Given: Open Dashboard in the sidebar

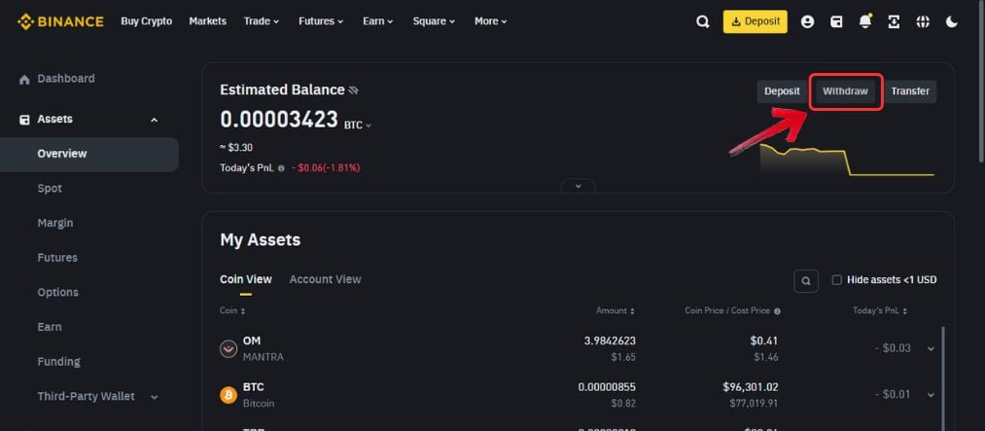Looking at the screenshot, I should (x=66, y=79).
